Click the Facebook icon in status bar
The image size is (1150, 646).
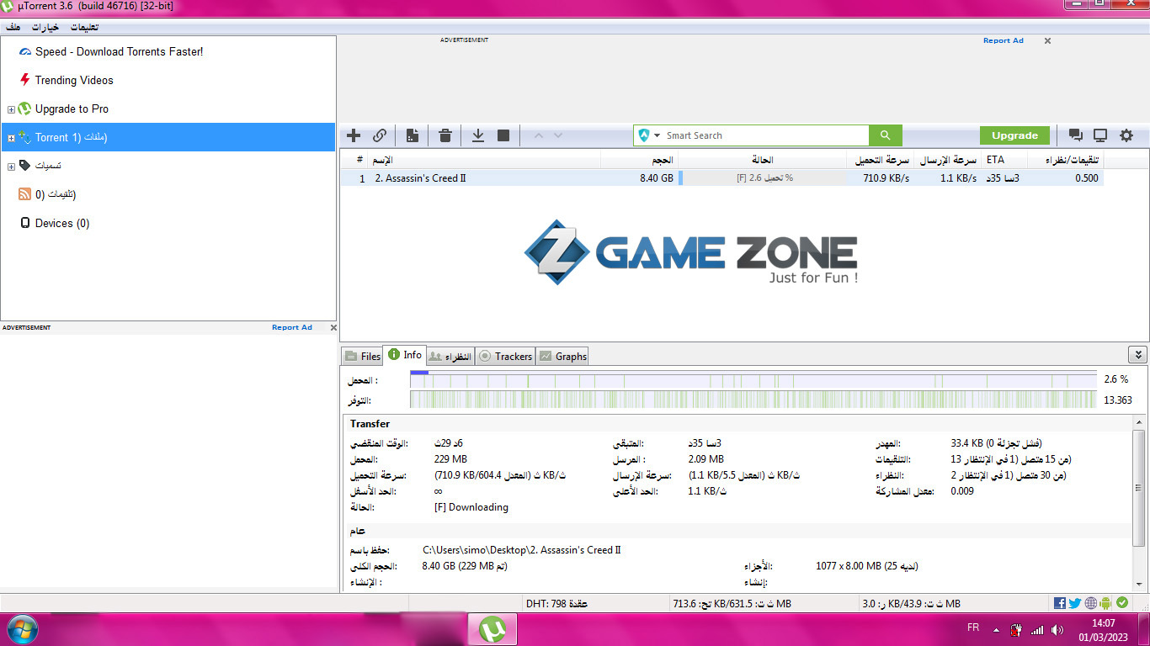coord(1060,603)
